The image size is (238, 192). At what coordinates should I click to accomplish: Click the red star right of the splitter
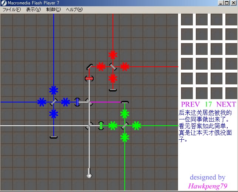125,67
